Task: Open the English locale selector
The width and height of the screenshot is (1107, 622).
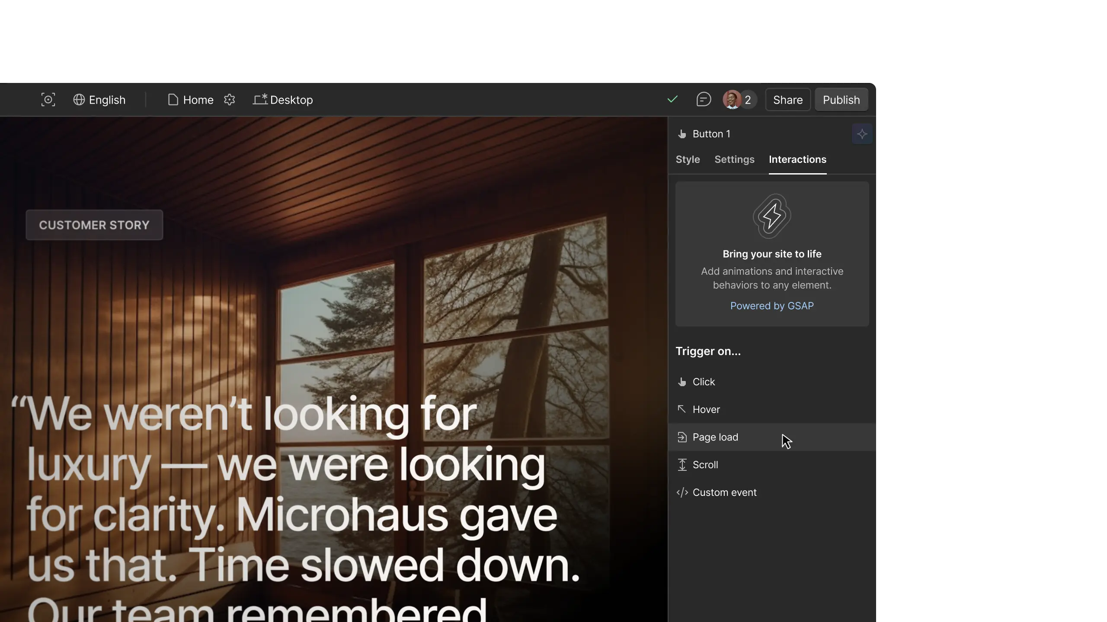Action: click(x=99, y=100)
